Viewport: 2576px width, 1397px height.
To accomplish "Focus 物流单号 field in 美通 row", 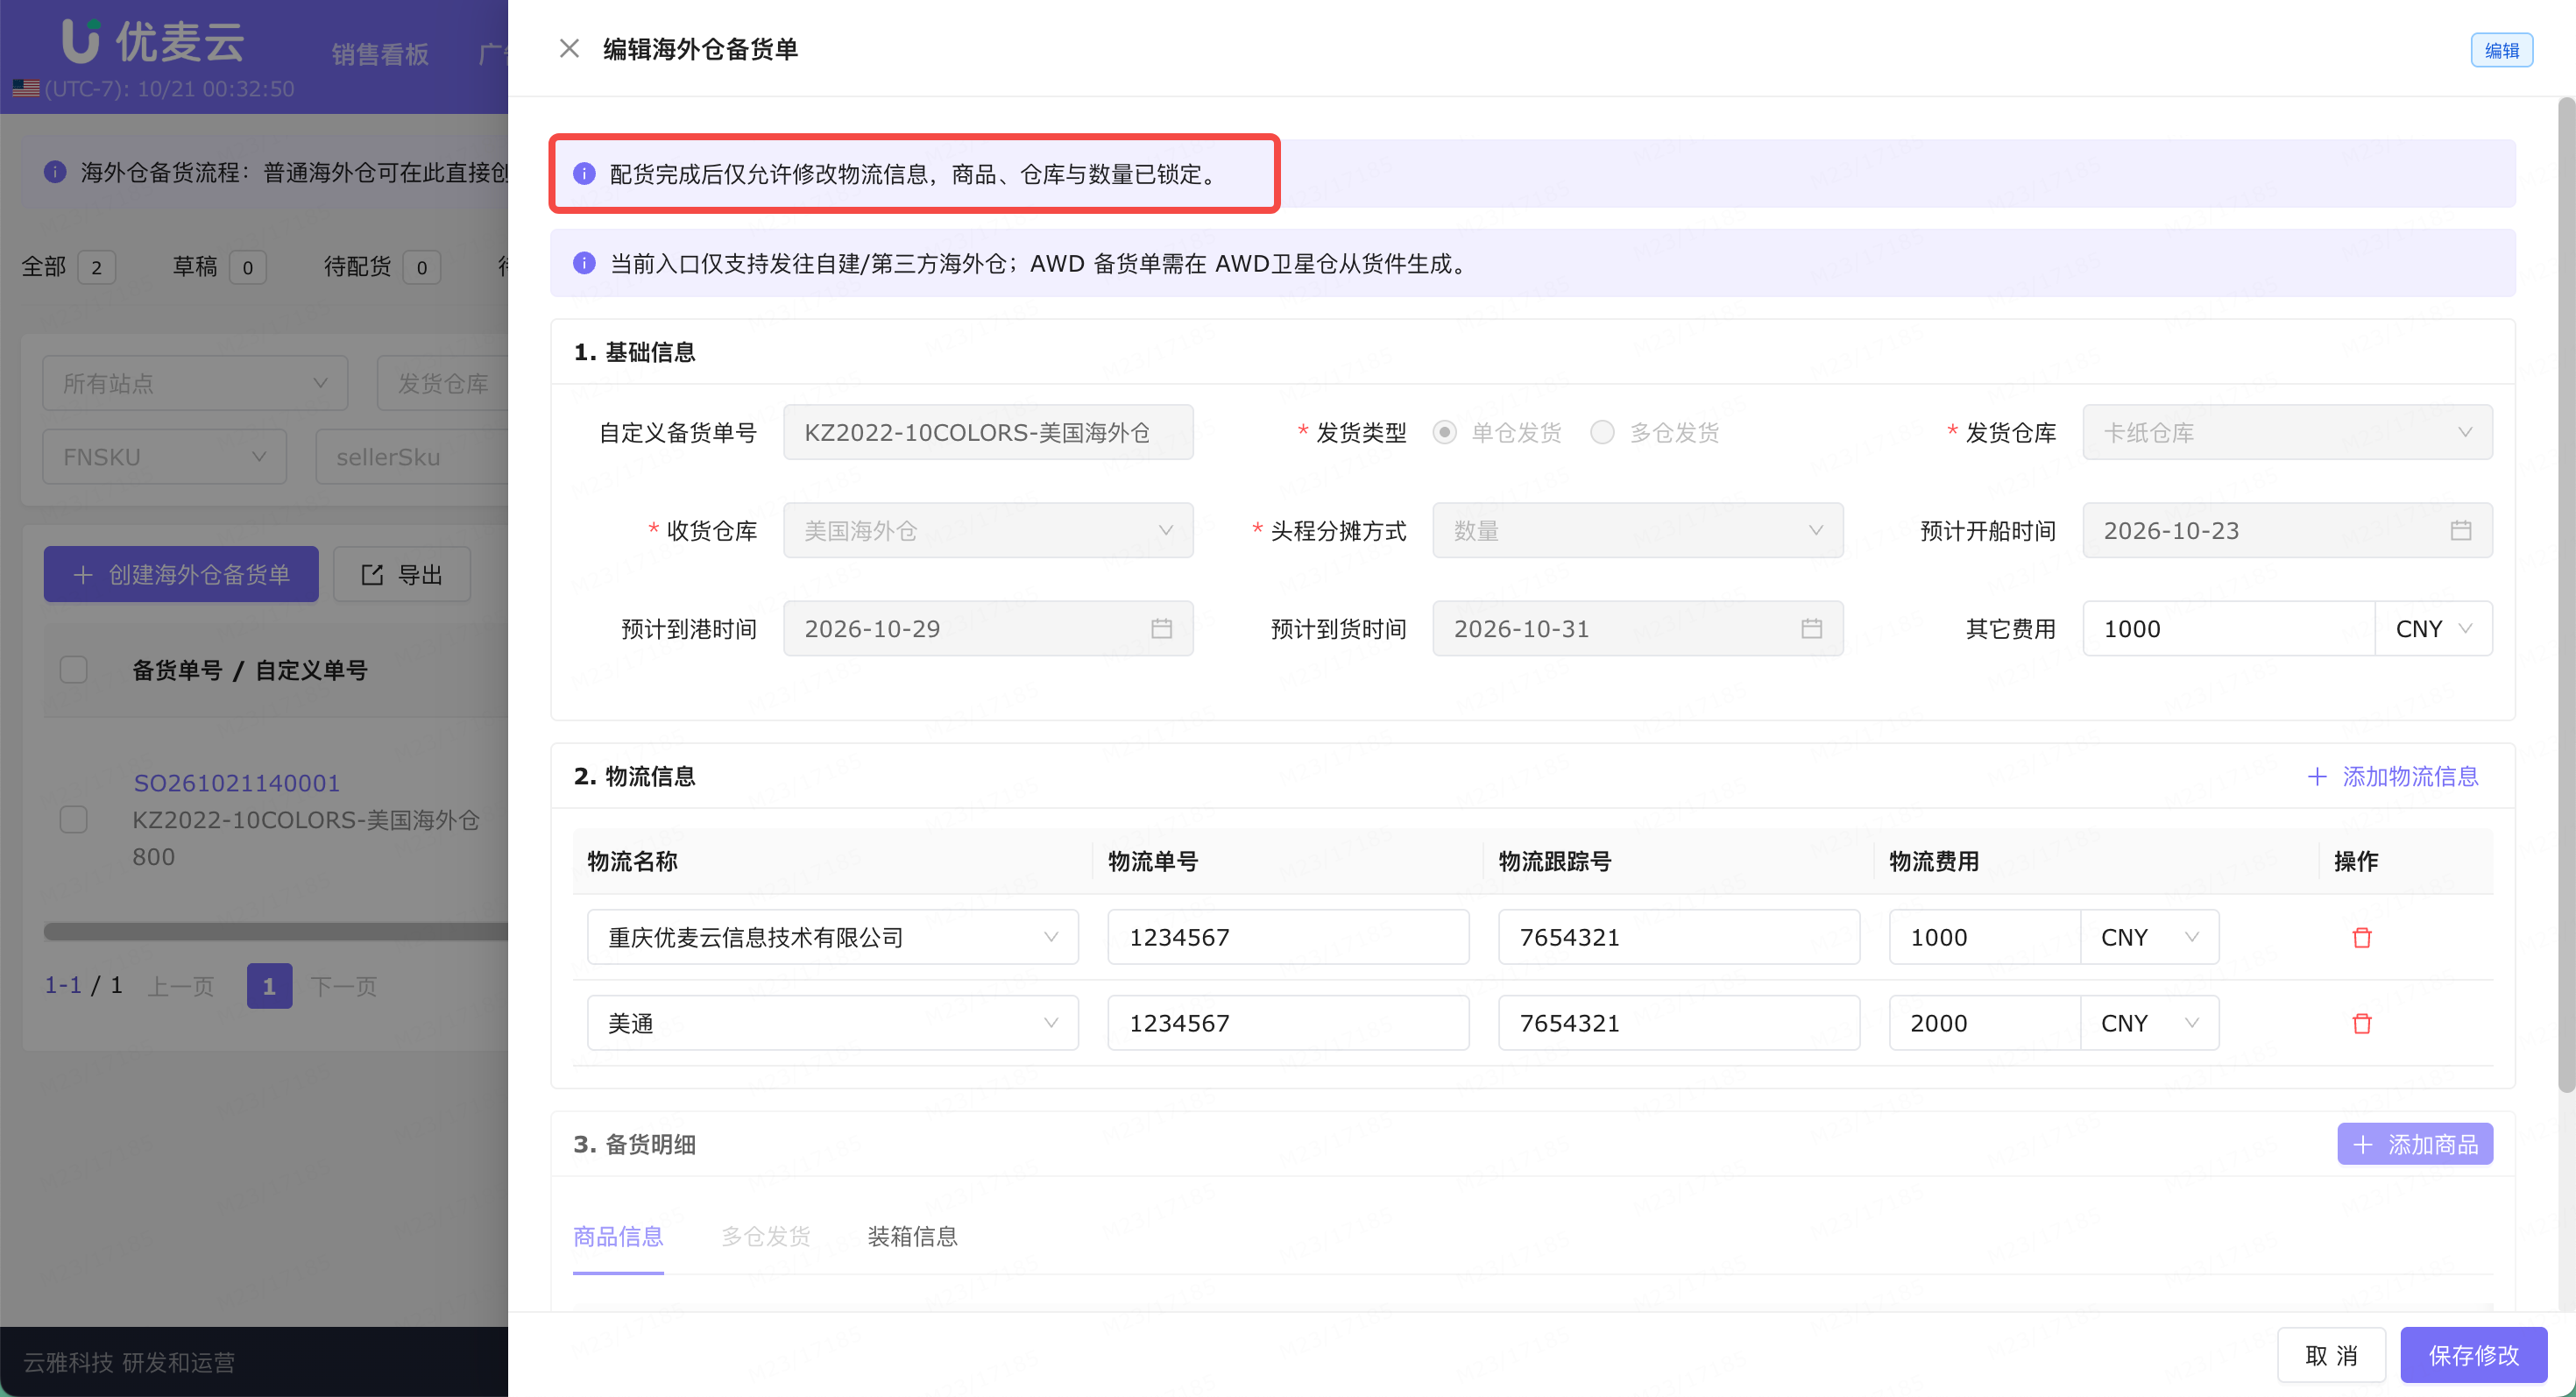I will click(1288, 1023).
